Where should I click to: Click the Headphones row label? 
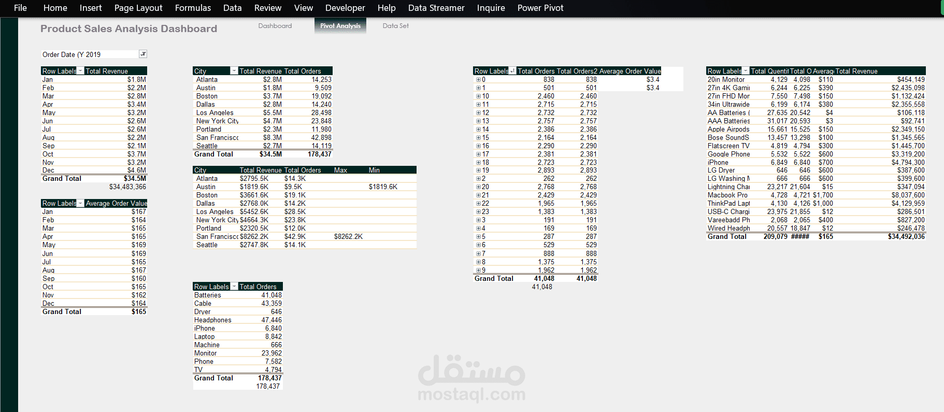tap(213, 320)
